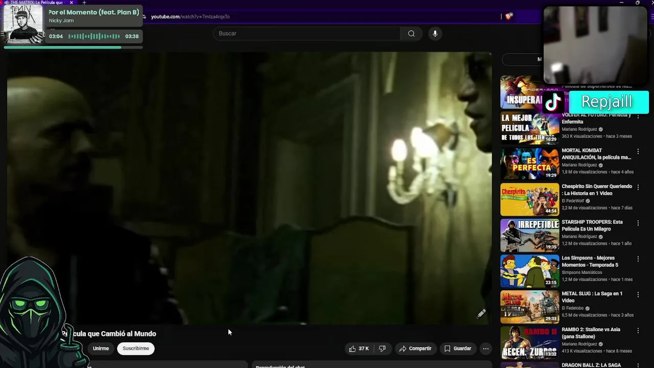Minimize the browser window

[621, 3]
